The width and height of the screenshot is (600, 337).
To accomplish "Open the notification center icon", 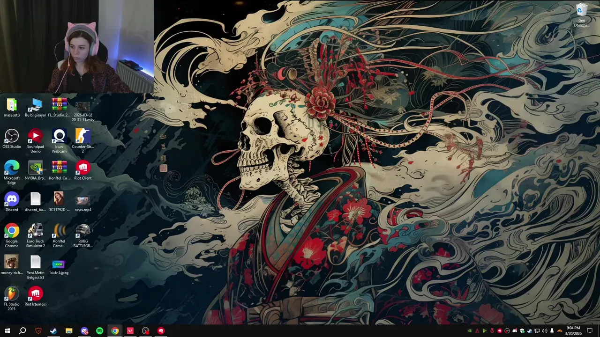I will 590,331.
